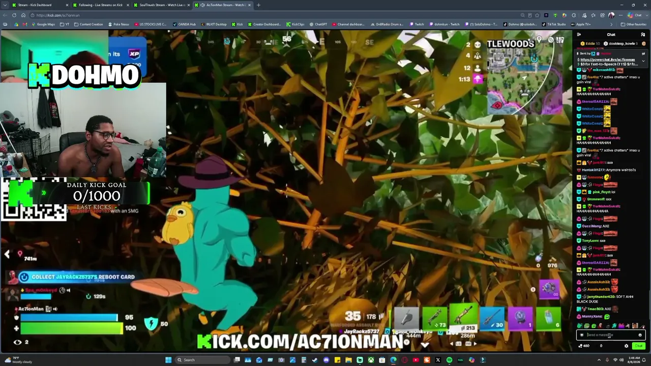
Task: Close the SoulTravels Stream tab
Action: [189, 5]
